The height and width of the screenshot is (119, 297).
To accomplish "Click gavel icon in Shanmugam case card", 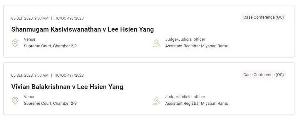I will coord(157,43).
